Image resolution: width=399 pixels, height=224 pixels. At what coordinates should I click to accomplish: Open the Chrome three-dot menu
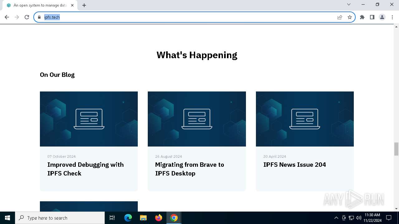(x=392, y=17)
